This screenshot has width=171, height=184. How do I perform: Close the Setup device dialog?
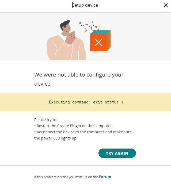click(166, 5)
